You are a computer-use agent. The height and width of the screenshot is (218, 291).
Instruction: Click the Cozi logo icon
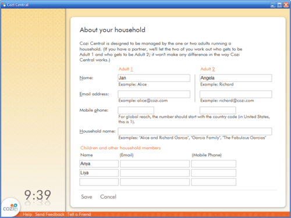click(10, 208)
